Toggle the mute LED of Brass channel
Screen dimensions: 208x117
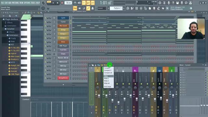click(x=45, y=42)
